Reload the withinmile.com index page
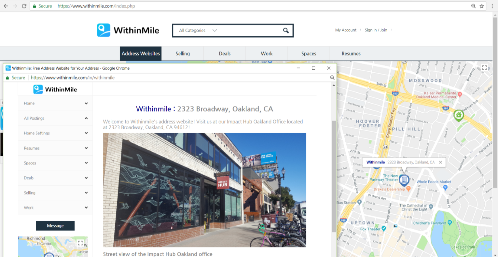The image size is (498, 257). pyautogui.click(x=24, y=6)
